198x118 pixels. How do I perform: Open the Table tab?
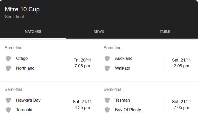point(165,32)
